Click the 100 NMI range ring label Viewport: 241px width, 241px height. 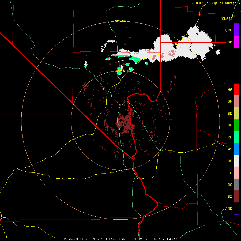coord(120,21)
